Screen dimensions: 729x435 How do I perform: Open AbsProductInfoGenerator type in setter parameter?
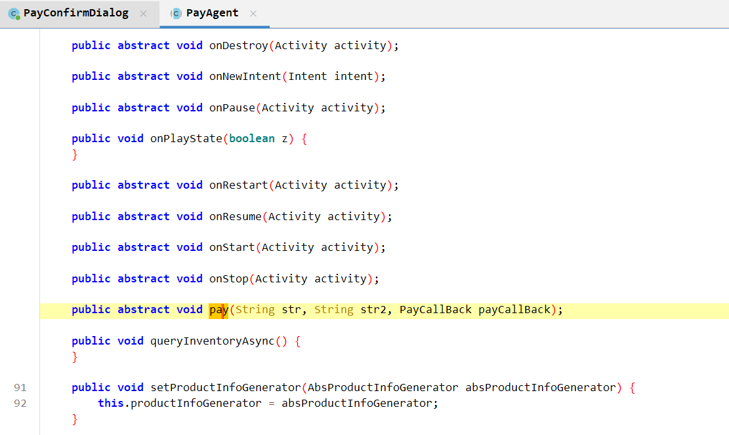tap(383, 388)
